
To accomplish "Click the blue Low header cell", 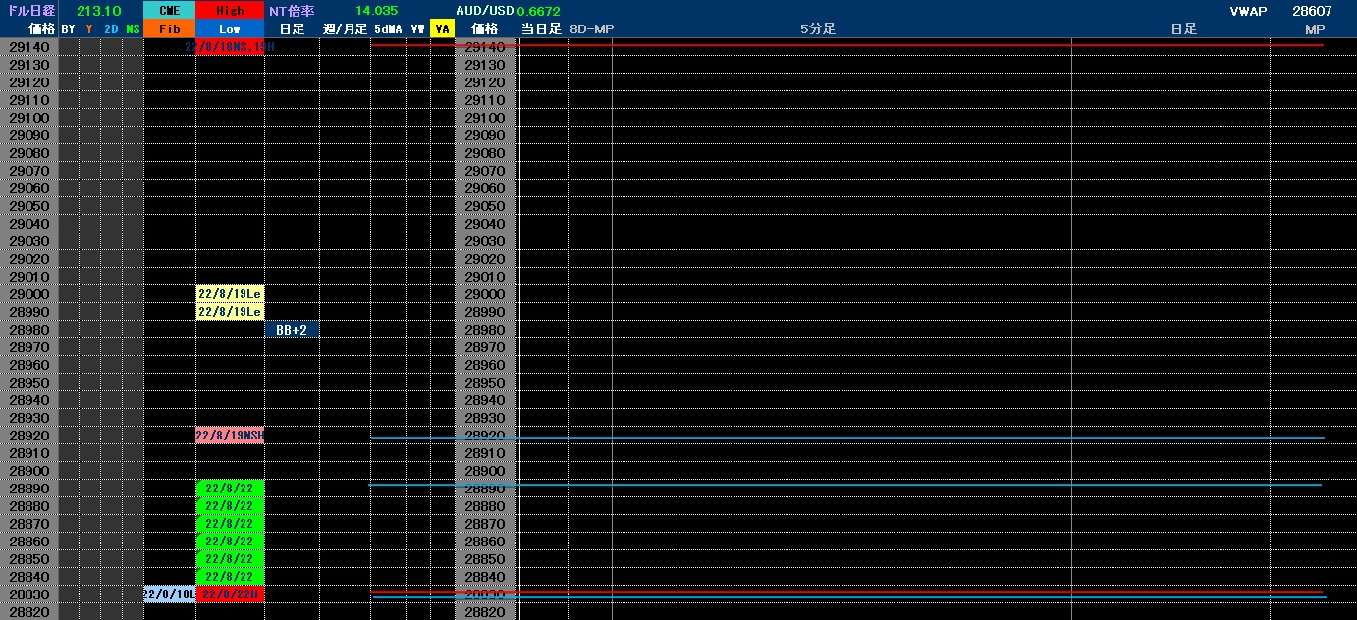I will pyautogui.click(x=230, y=29).
